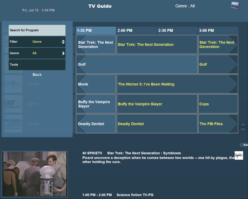248x199 pixels.
Task: Expand the Genre option's right arrow
Action: point(64,53)
